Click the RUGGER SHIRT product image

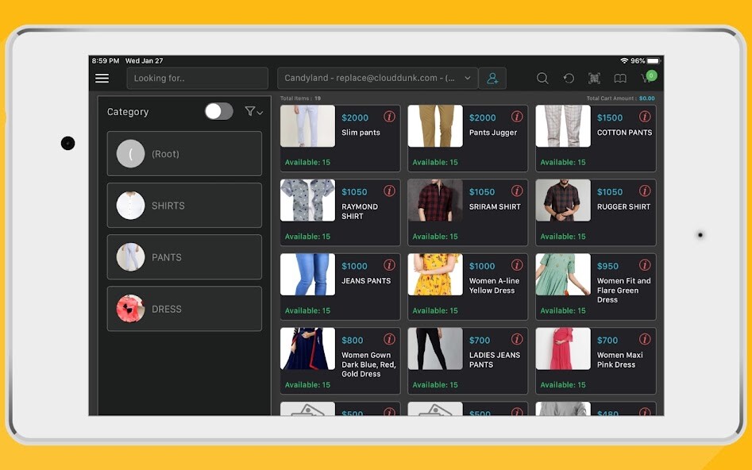click(563, 201)
